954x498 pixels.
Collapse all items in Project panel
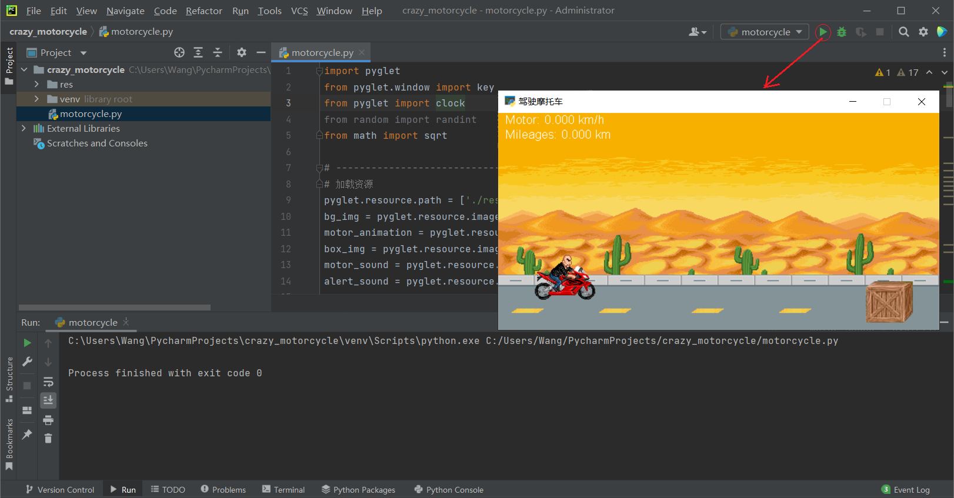(x=218, y=52)
